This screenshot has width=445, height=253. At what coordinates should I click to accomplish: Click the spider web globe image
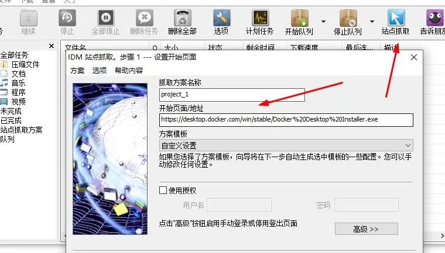110,159
